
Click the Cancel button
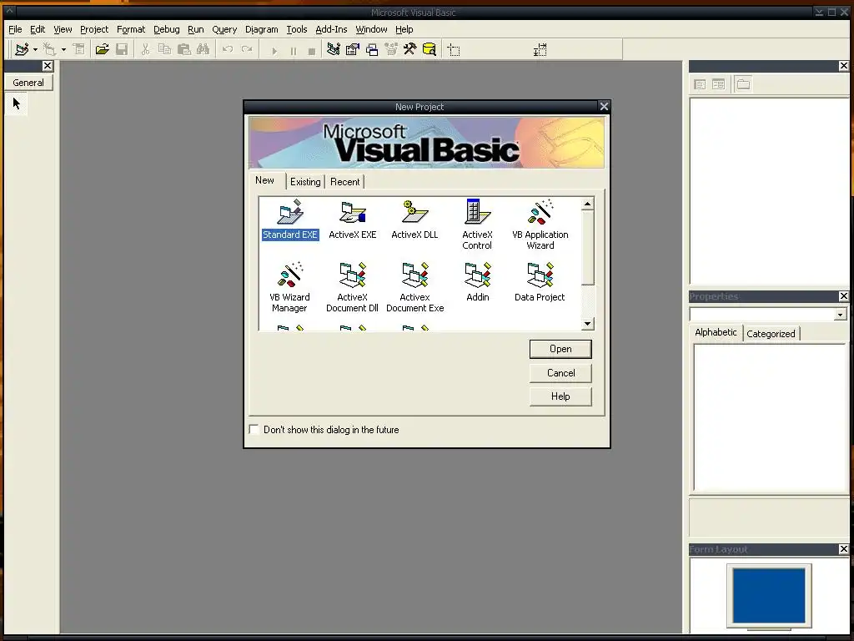click(x=560, y=373)
